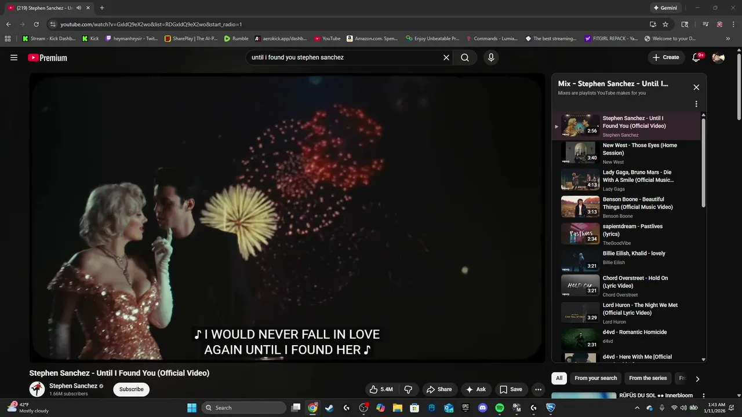This screenshot has width=742, height=417.
Task: Show more chips with the right arrow
Action: [697, 379]
